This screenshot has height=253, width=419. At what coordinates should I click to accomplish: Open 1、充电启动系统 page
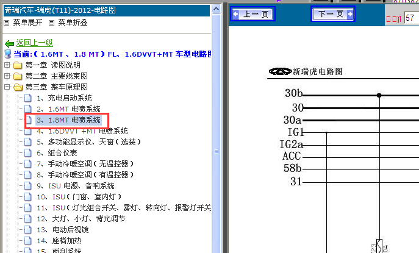(x=64, y=98)
